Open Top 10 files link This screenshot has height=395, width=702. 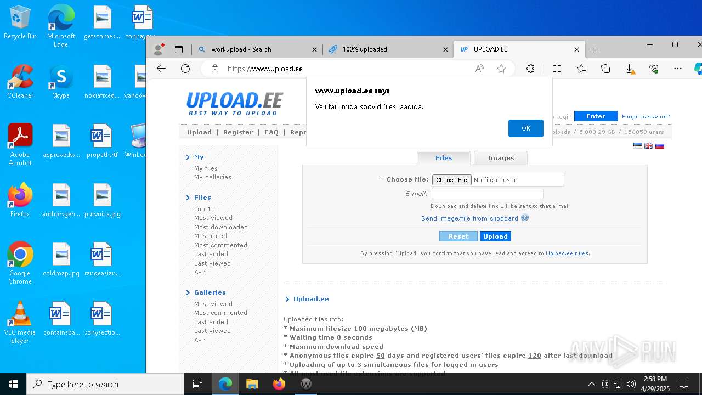[x=204, y=209]
